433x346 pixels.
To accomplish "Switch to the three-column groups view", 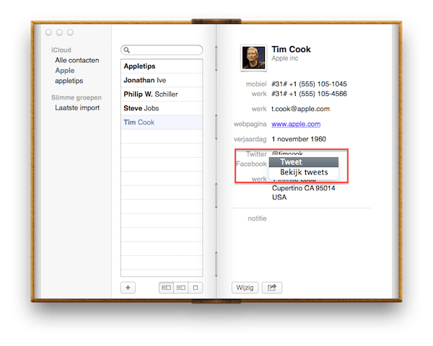I will [166, 288].
